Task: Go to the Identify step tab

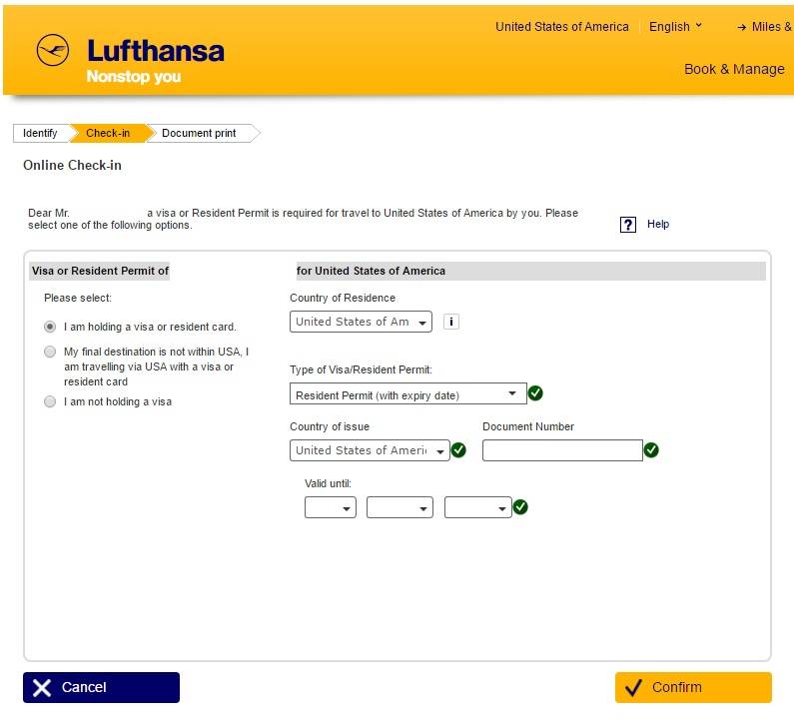Action: 40,133
